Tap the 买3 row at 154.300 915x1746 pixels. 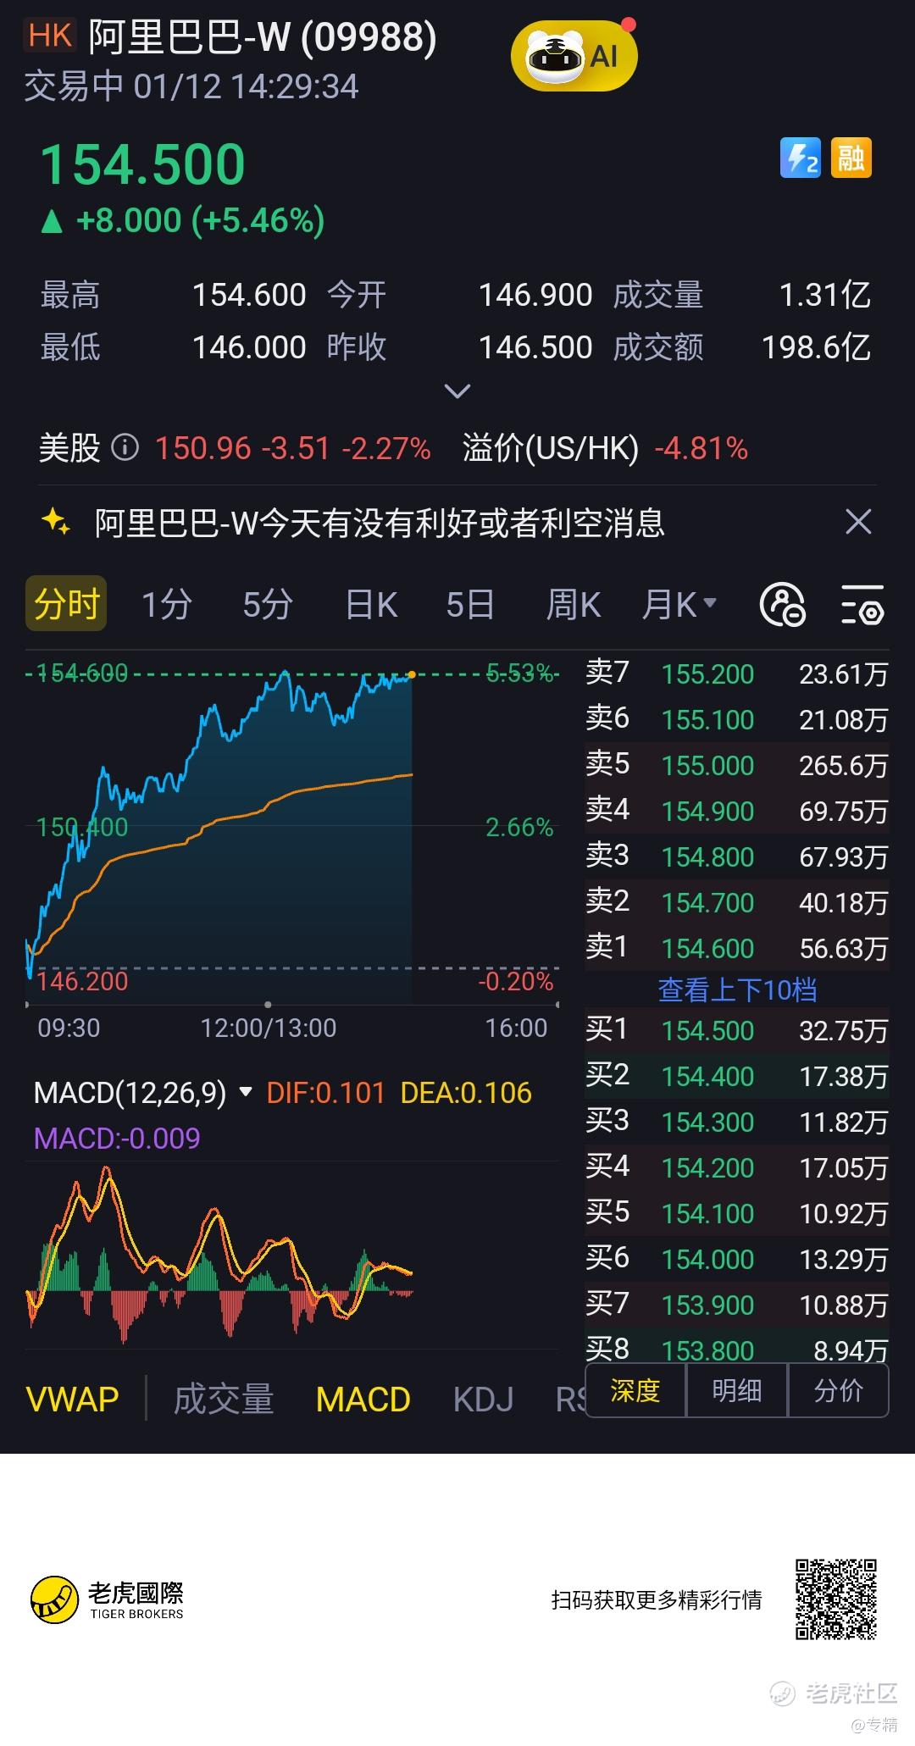[x=737, y=1122]
